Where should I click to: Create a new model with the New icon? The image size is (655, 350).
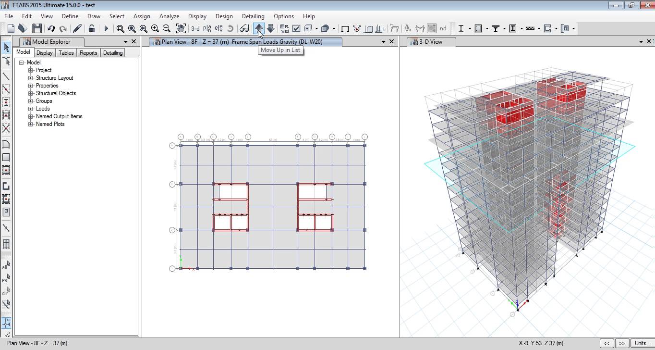pyautogui.click(x=11, y=29)
